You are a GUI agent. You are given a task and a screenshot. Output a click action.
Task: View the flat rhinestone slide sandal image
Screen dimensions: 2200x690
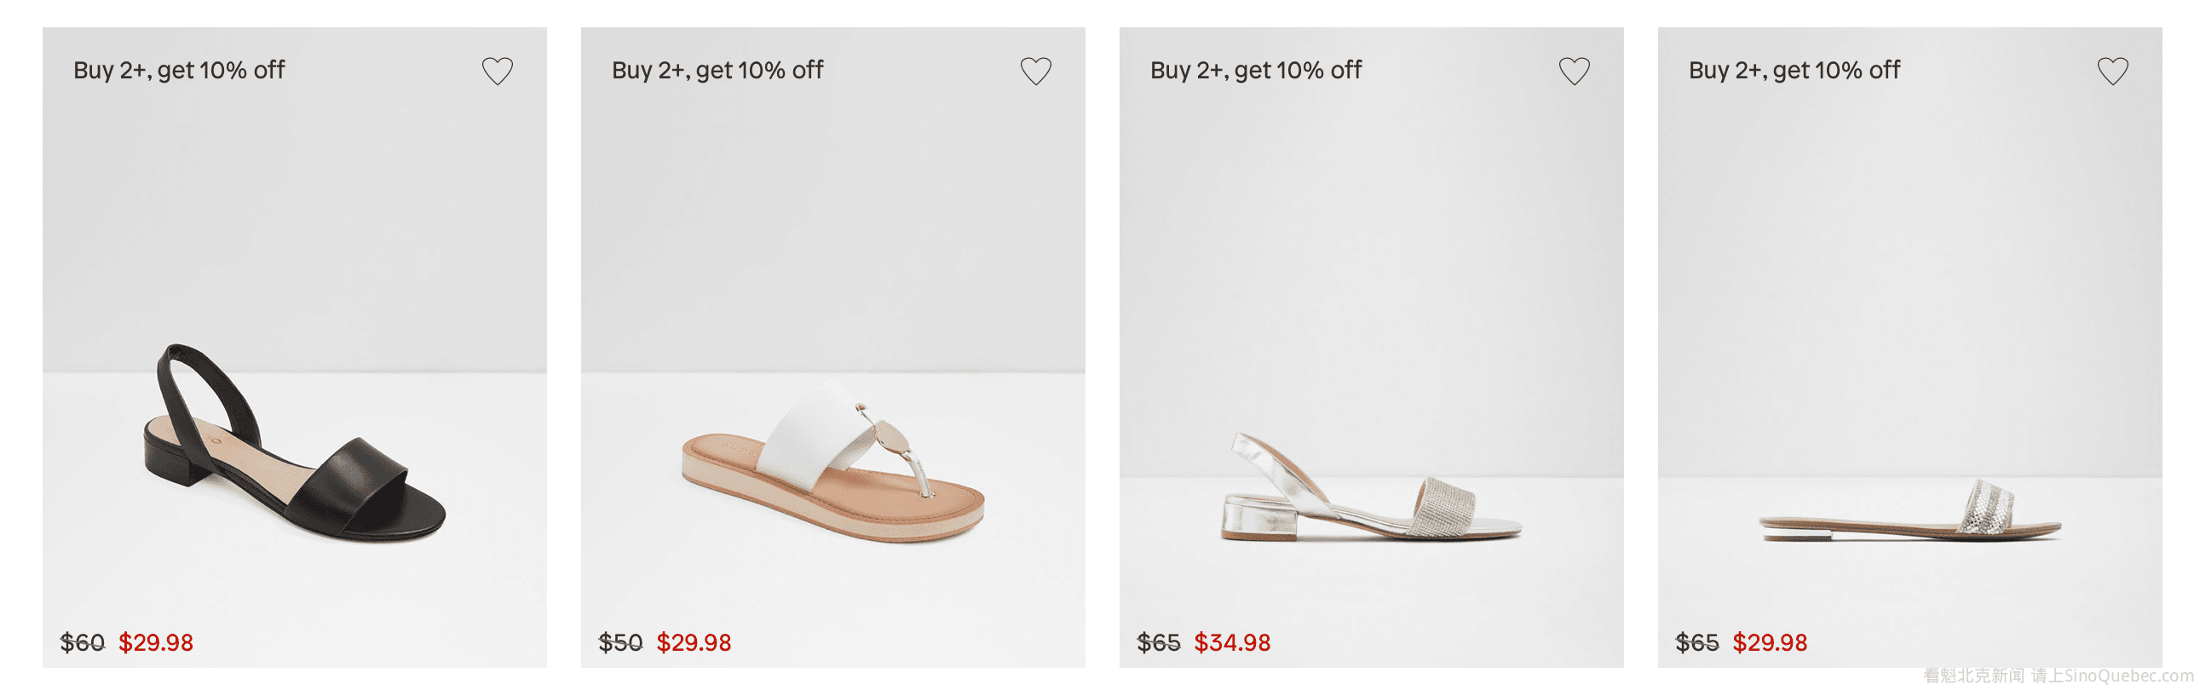pyautogui.click(x=1909, y=510)
